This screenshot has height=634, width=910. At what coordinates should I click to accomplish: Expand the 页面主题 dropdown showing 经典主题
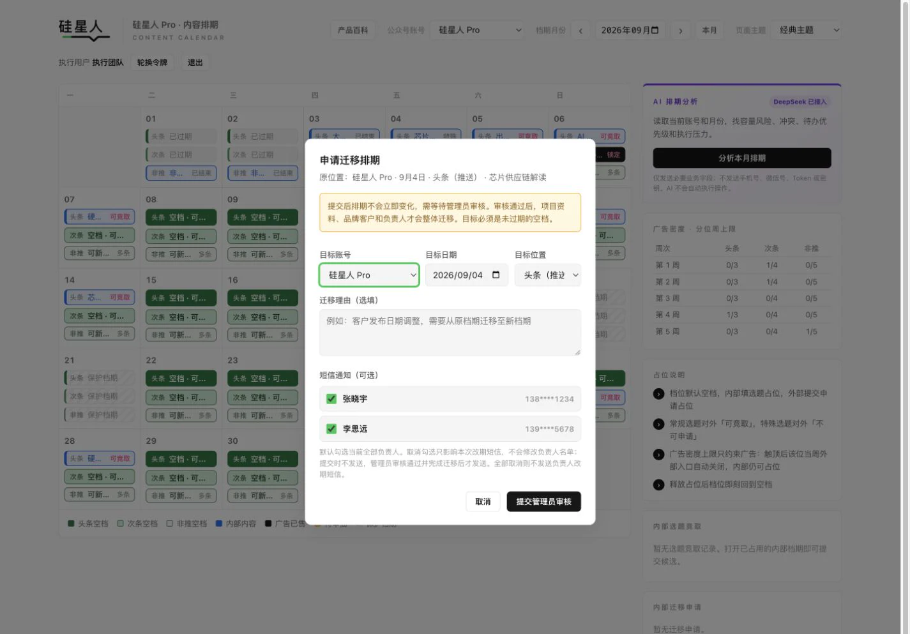click(807, 30)
